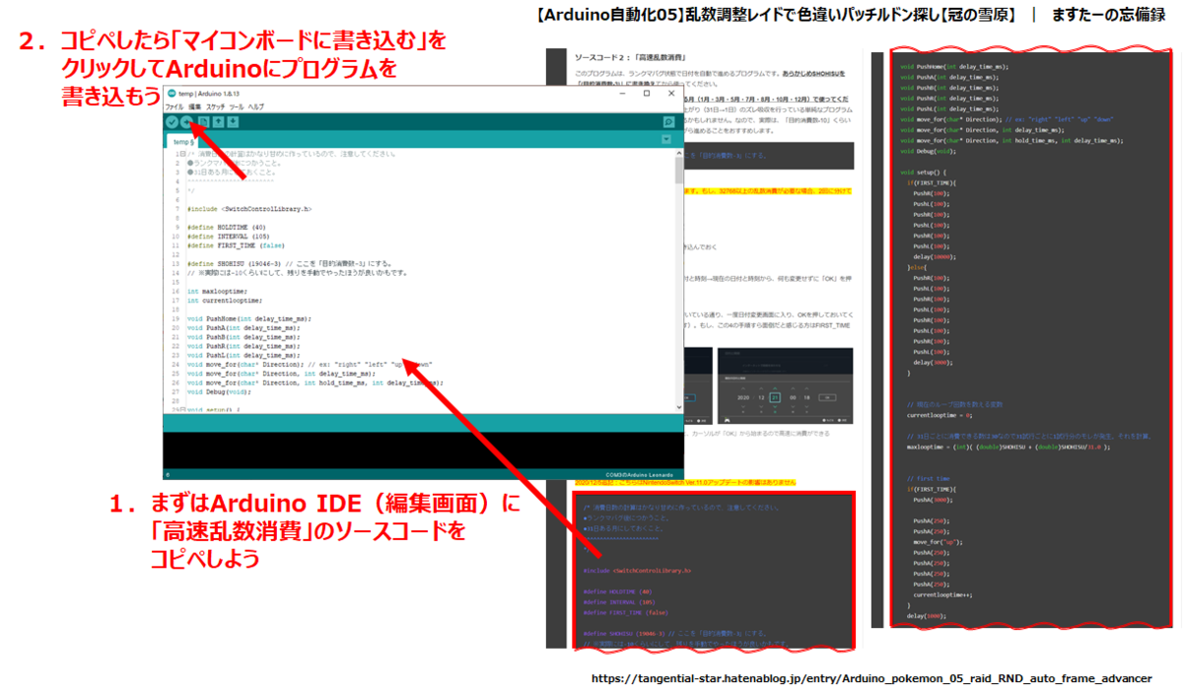Click delay(3000); in the right code panel
Image resolution: width=1183 pixels, height=691 pixels.
pyautogui.click(x=931, y=363)
